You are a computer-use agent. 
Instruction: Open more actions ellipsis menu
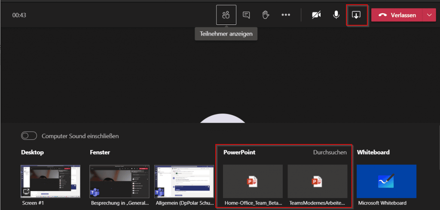(x=286, y=15)
